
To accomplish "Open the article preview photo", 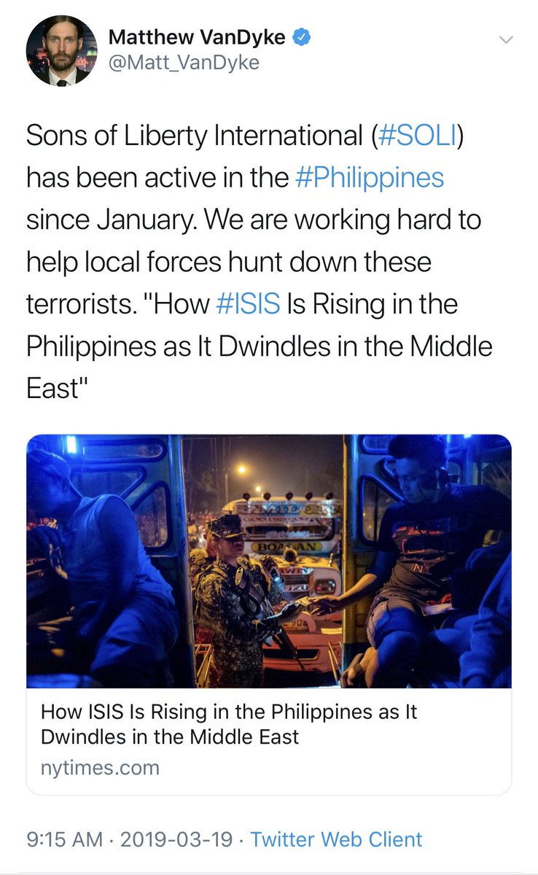I will coord(269,561).
